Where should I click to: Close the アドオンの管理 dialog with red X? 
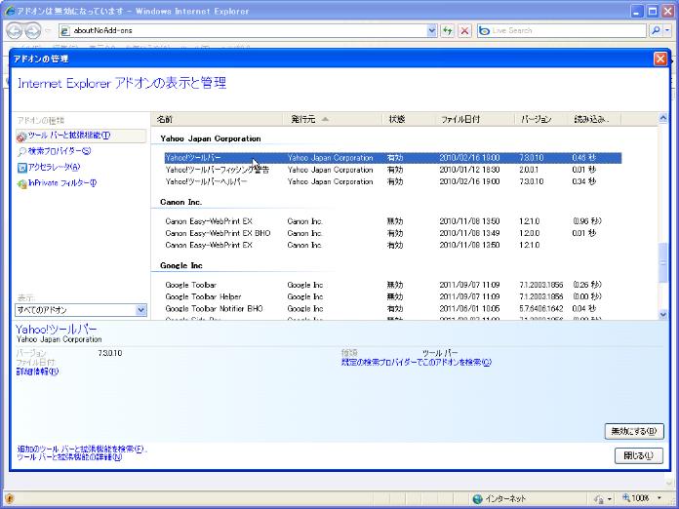click(x=660, y=59)
